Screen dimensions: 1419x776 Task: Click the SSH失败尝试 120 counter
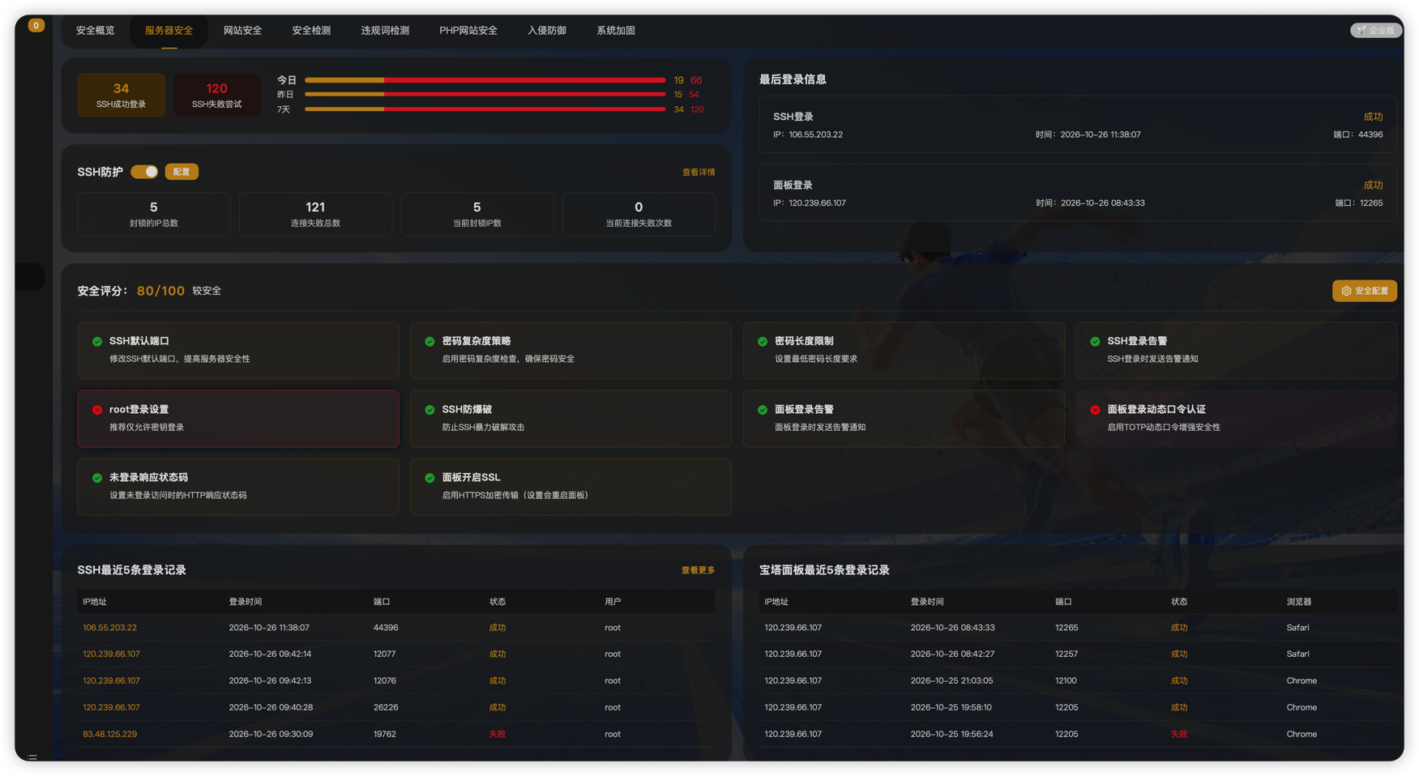tap(216, 95)
